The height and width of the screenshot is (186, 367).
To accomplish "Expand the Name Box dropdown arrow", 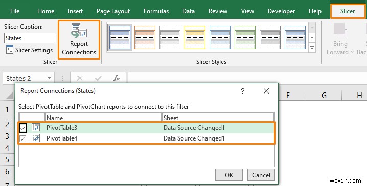I will coord(49,78).
